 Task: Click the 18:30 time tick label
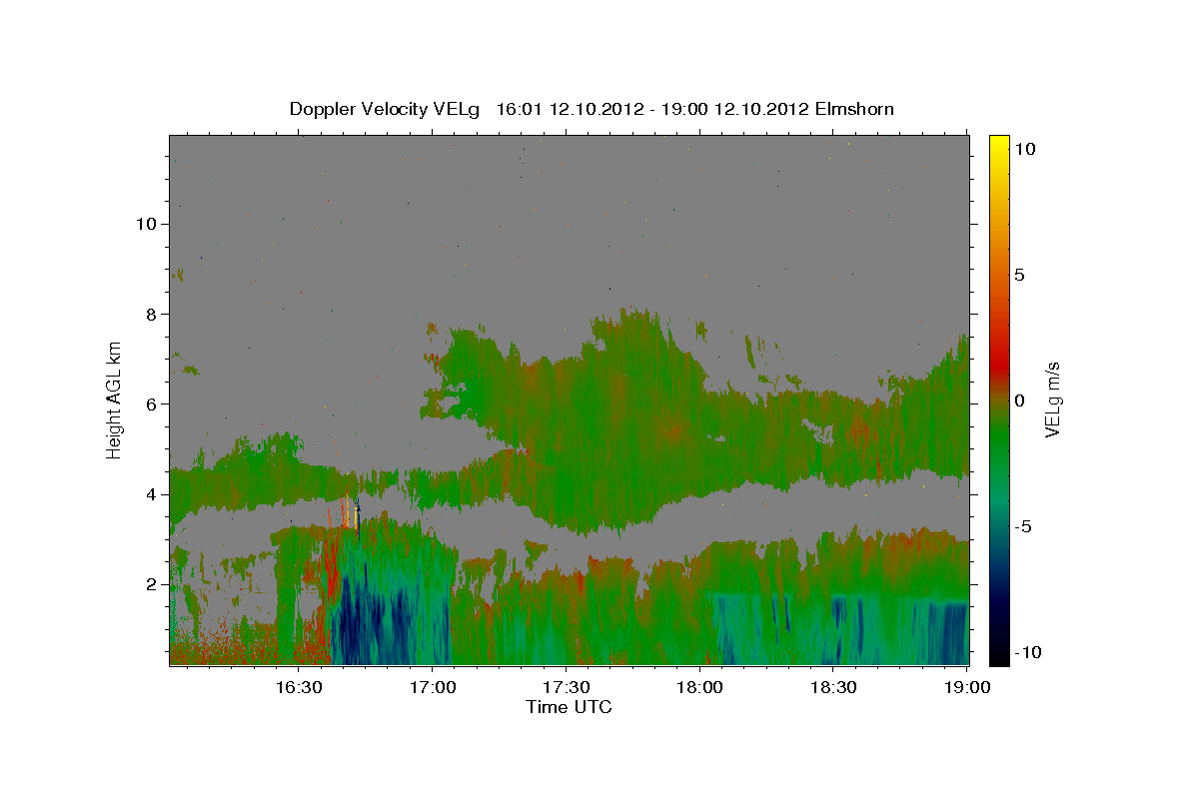(833, 687)
